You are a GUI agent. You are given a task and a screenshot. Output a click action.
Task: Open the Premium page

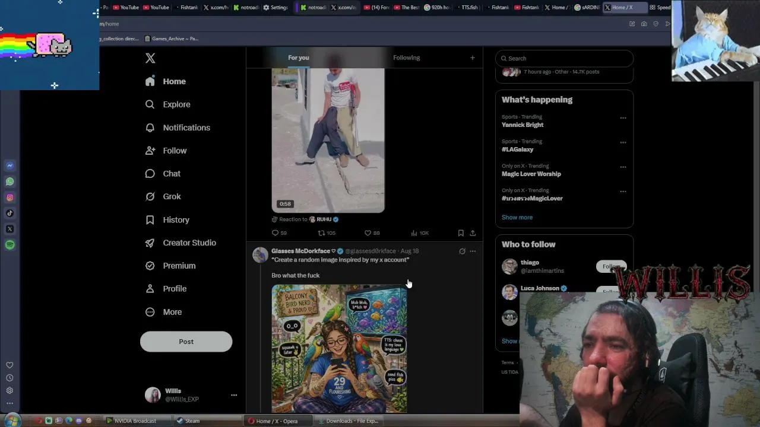[170, 266]
